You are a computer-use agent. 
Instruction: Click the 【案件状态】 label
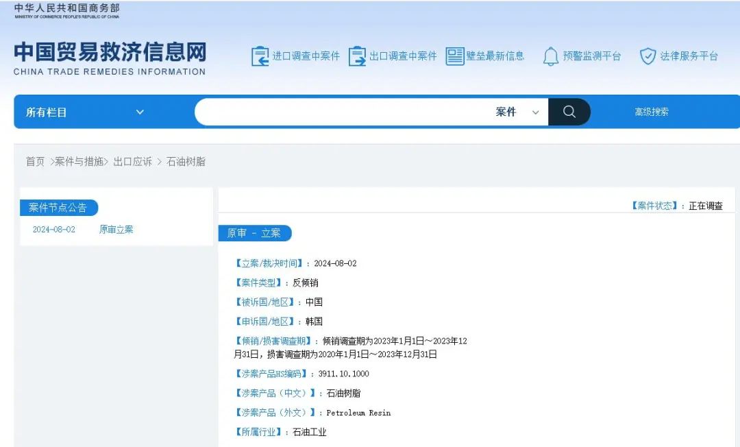point(654,206)
